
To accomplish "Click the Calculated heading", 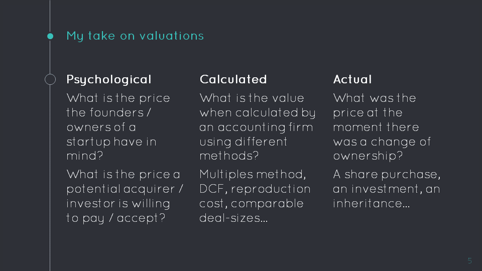I will pyautogui.click(x=233, y=79).
